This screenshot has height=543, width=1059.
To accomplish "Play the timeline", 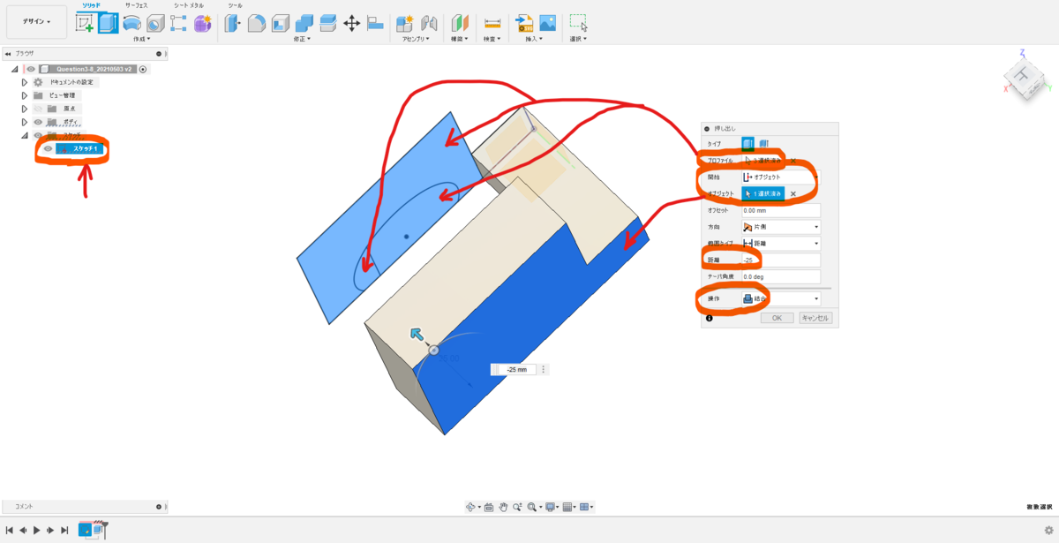I will 37,530.
